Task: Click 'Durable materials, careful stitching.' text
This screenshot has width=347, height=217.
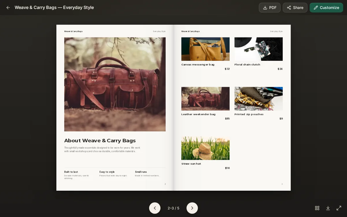Action: point(77,177)
